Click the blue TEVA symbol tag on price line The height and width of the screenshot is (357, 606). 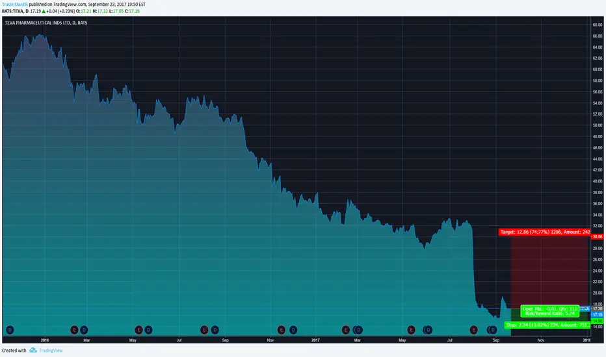[585, 309]
